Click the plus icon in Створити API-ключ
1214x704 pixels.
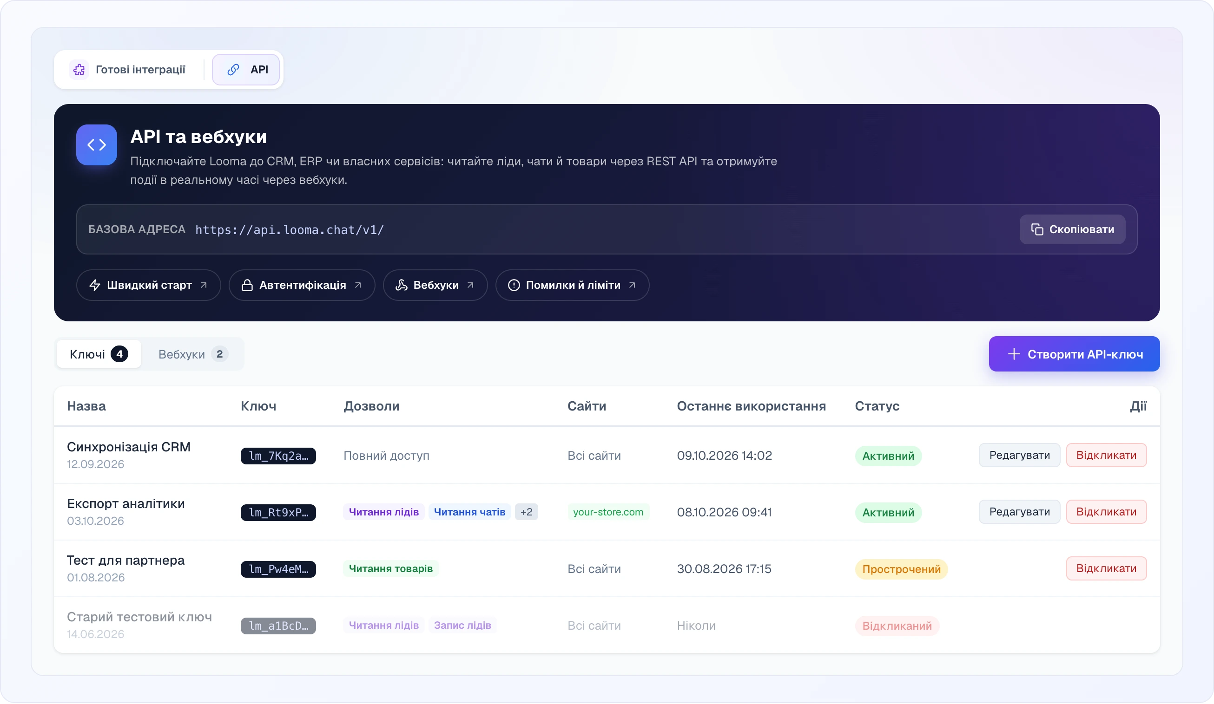point(1014,354)
